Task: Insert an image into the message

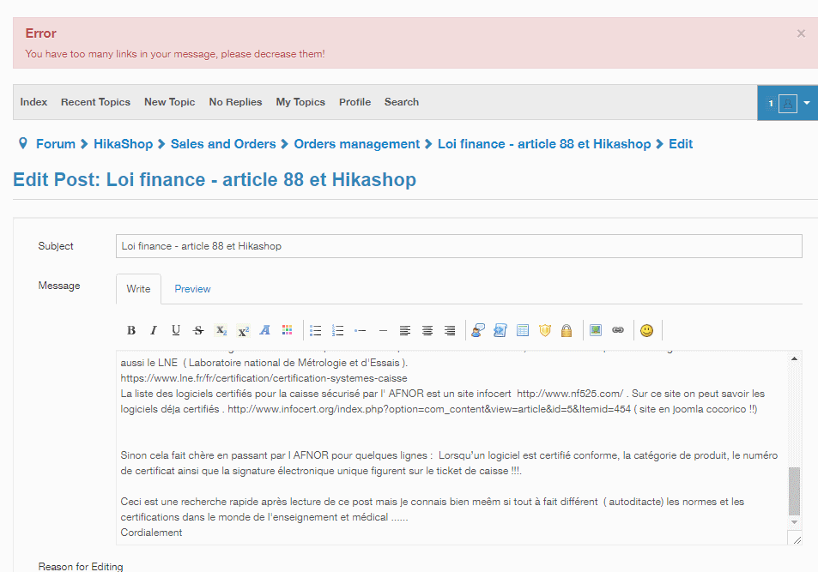Action: [x=595, y=330]
